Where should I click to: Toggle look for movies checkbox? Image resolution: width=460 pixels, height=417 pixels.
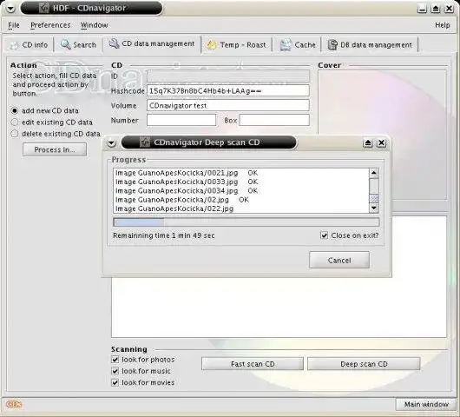(115, 382)
